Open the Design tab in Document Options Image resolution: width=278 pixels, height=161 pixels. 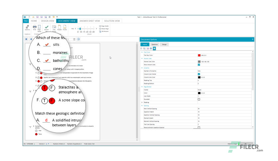pos(164,44)
